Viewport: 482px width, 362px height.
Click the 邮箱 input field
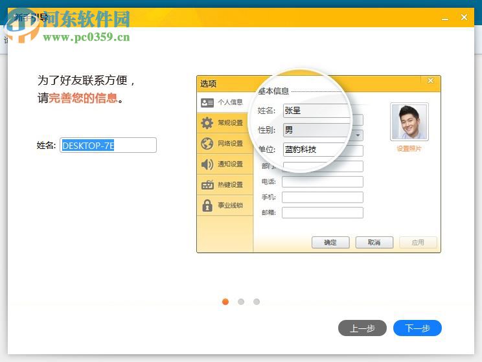point(323,212)
